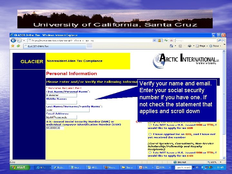Open the Word grouped taskbar button
This screenshot has height=174, width=232.
163,168
